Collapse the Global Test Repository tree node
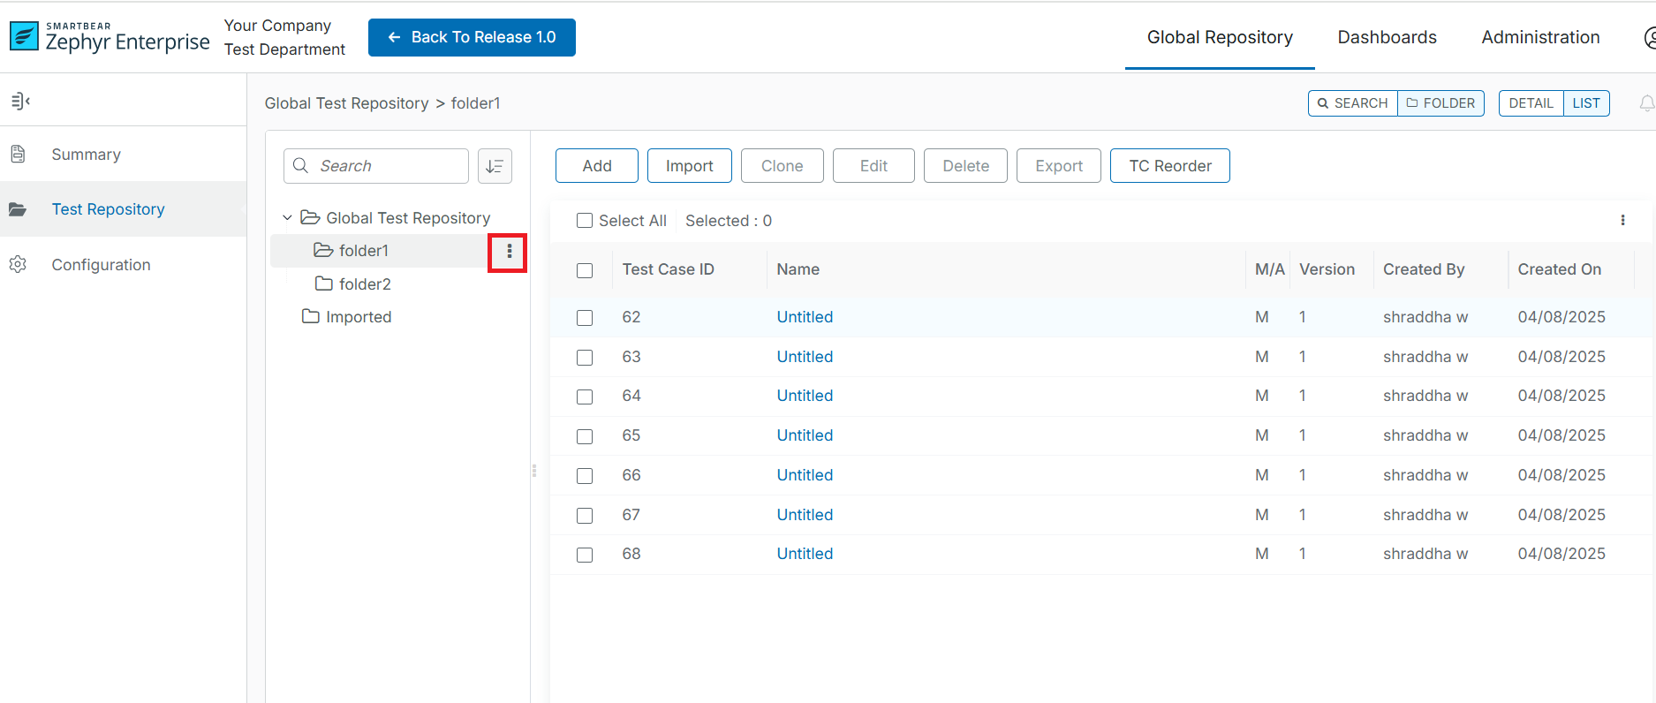The width and height of the screenshot is (1656, 703). click(x=287, y=218)
